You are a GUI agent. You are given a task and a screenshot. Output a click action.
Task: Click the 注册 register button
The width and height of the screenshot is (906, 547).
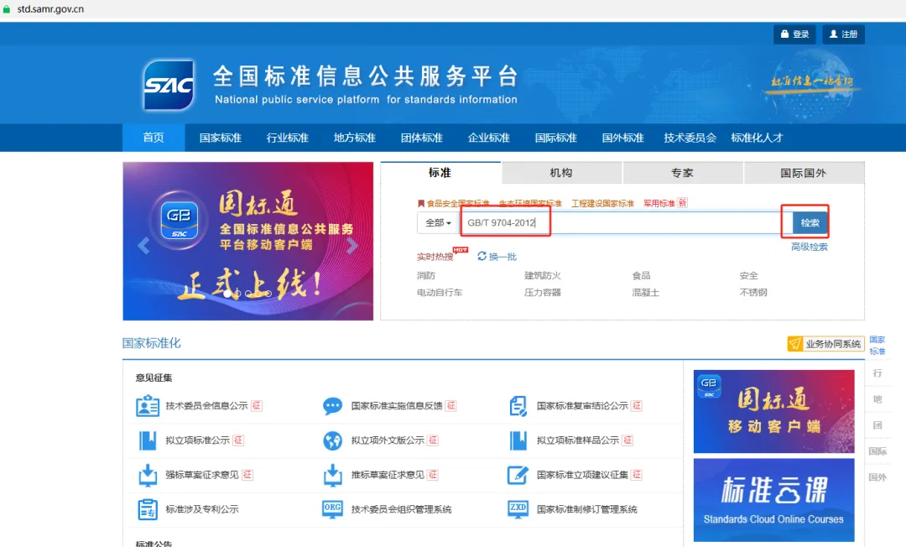[x=844, y=34]
